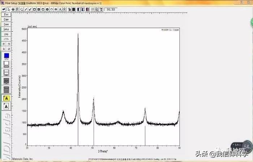Click the Help button
The width and height of the screenshot is (253, 162).
(x=6, y=34)
